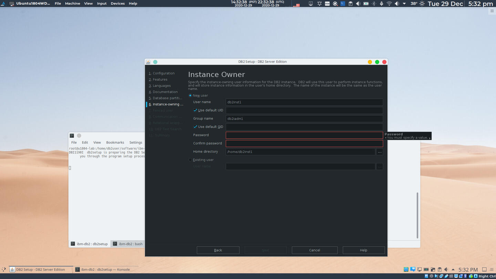Click the speaker volume icon in guest tray
This screenshot has width=496, height=279.
coord(446,269)
